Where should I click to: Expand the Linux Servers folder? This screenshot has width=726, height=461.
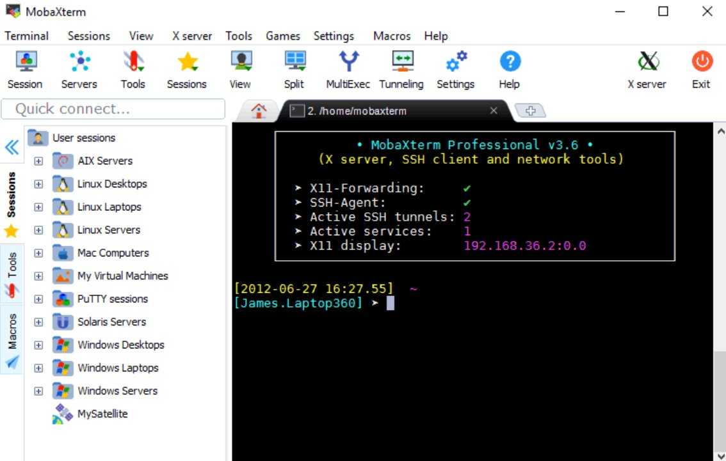coord(38,230)
